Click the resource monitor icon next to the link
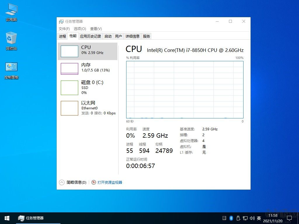 [93, 182]
